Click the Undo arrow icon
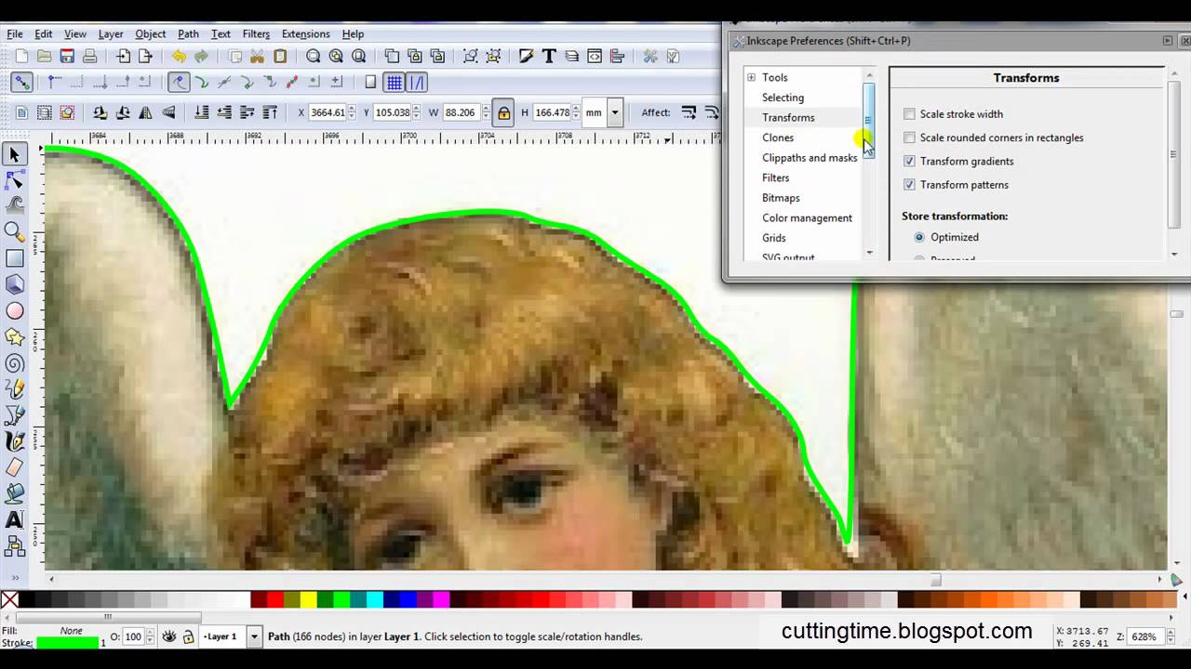The height and width of the screenshot is (669, 1191). 179,57
